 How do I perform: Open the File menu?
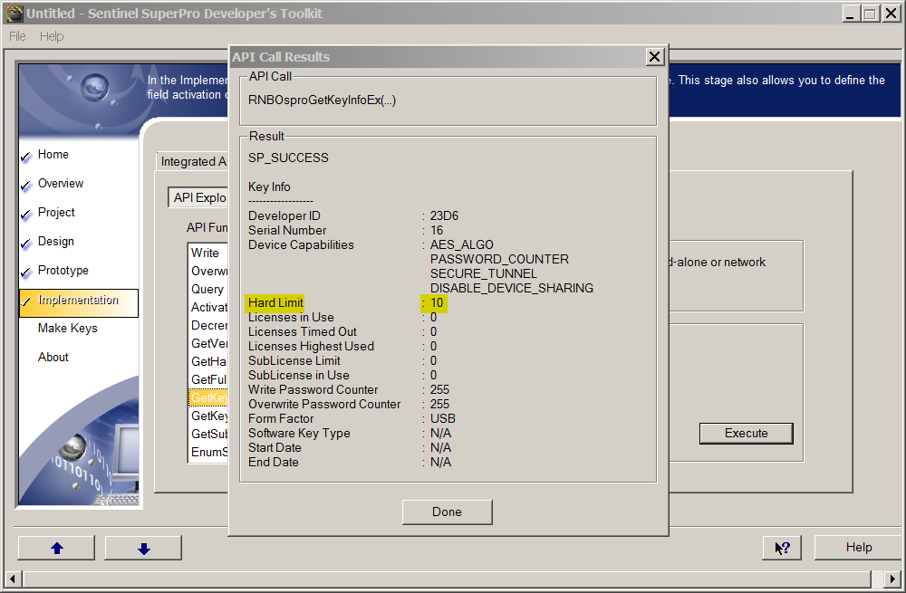pyautogui.click(x=16, y=36)
